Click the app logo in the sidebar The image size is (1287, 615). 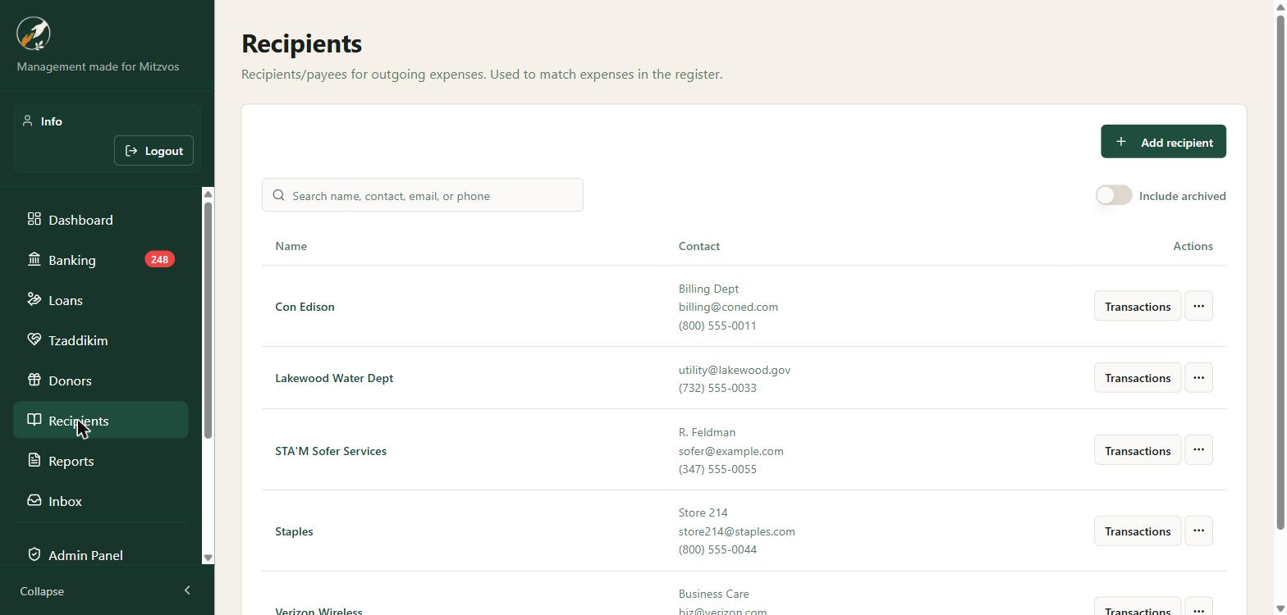tap(34, 34)
